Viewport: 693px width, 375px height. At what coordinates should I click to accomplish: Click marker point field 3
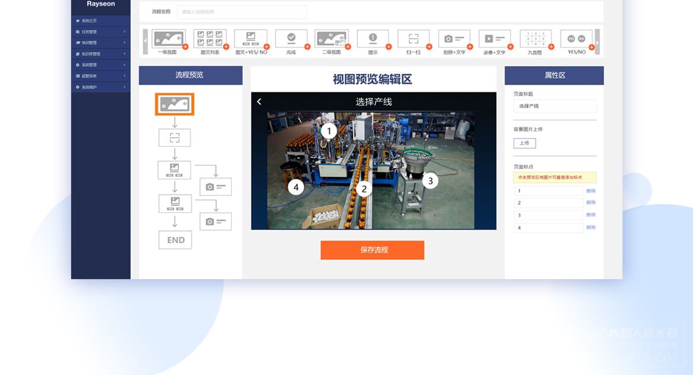[x=548, y=215]
